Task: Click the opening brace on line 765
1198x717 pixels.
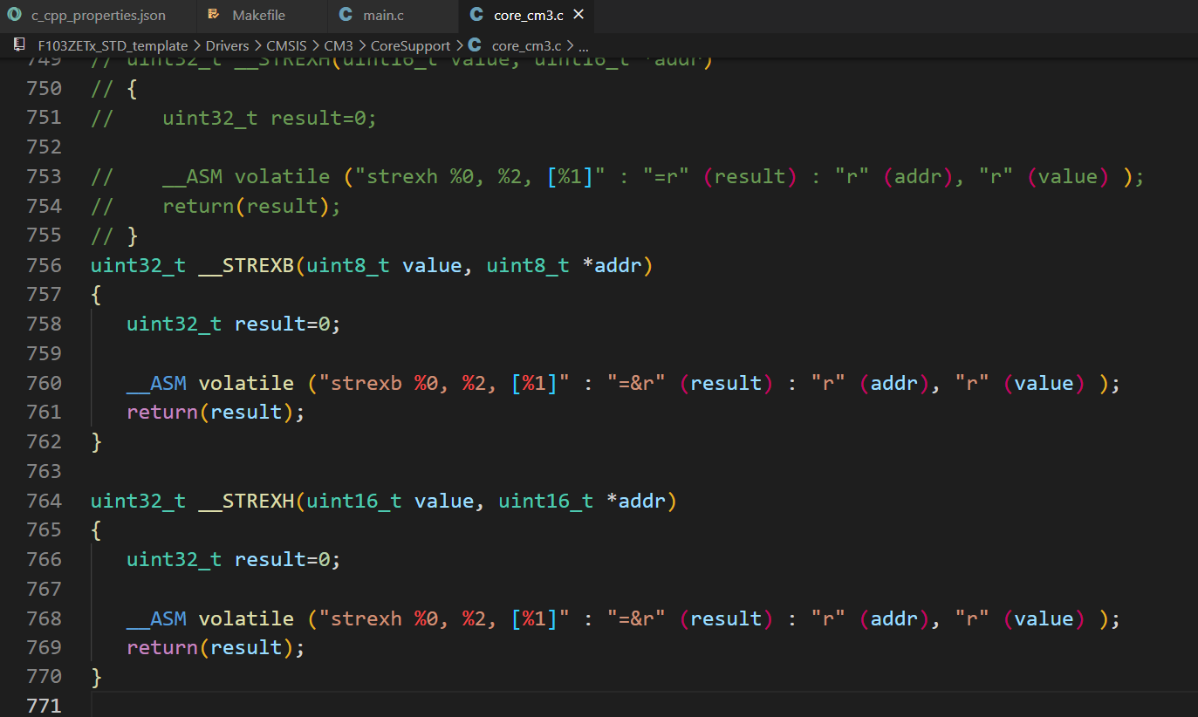Action: [x=96, y=529]
